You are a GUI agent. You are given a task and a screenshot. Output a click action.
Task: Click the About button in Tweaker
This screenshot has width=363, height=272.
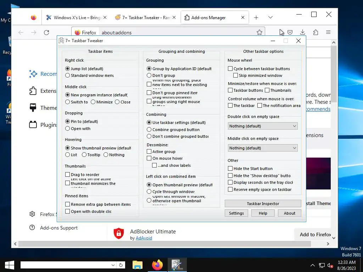tap(289, 213)
